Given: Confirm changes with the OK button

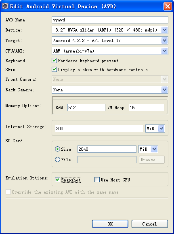Looking at the screenshot, I should pyautogui.click(x=110, y=224).
